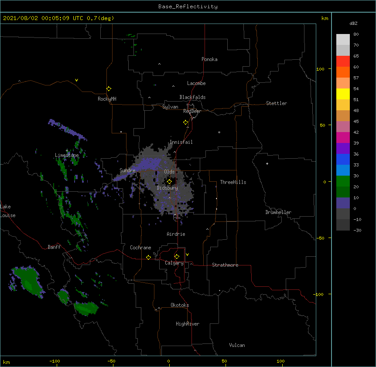Click the slate blue 0-10 dBZ swatch
The height and width of the screenshot is (367, 376).
click(343, 203)
